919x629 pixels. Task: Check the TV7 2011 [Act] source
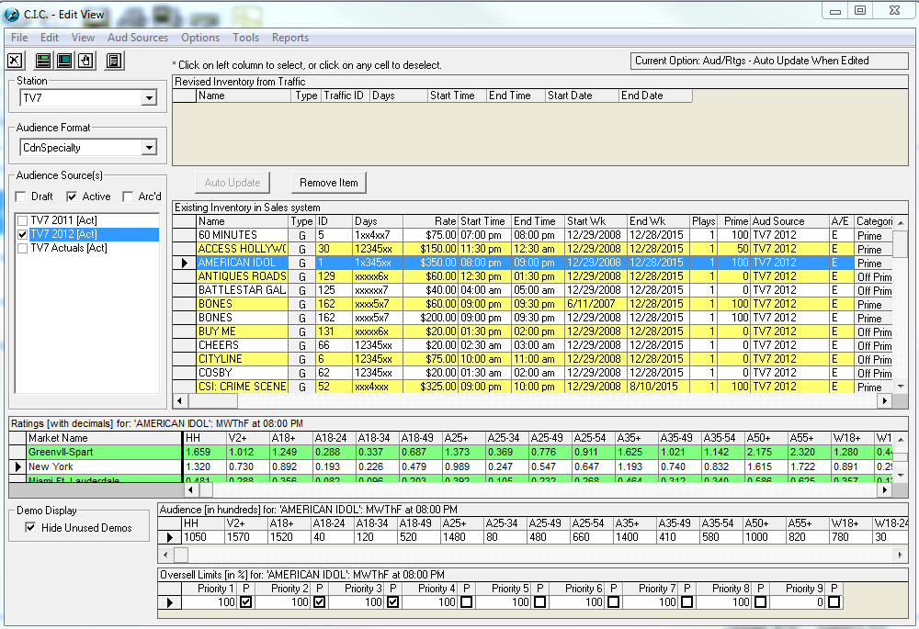pos(23,221)
